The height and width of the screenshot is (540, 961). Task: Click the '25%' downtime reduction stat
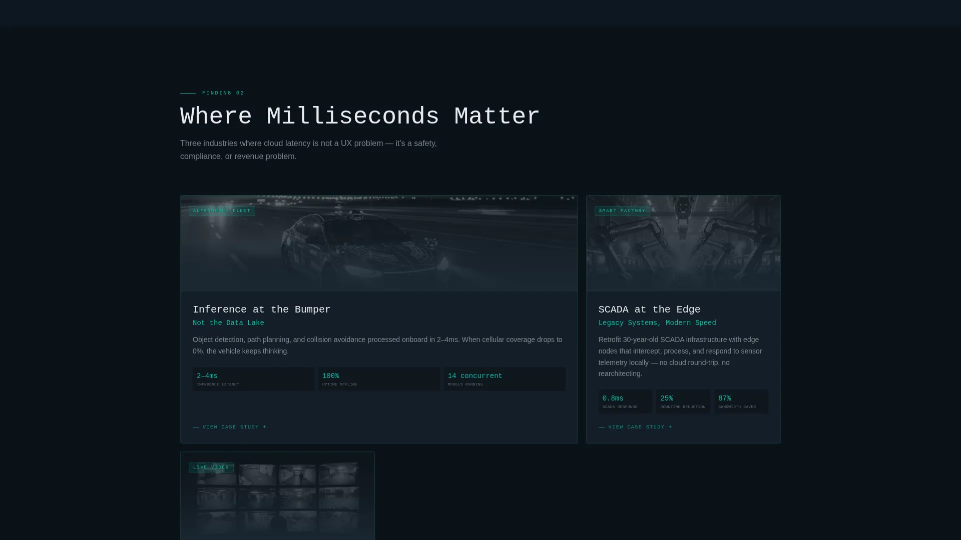(683, 401)
